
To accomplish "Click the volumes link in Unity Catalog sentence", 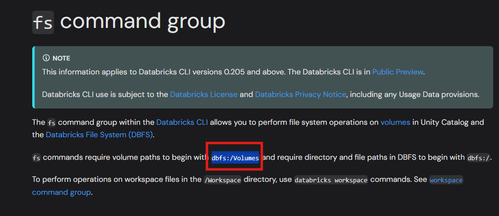I will (396, 122).
